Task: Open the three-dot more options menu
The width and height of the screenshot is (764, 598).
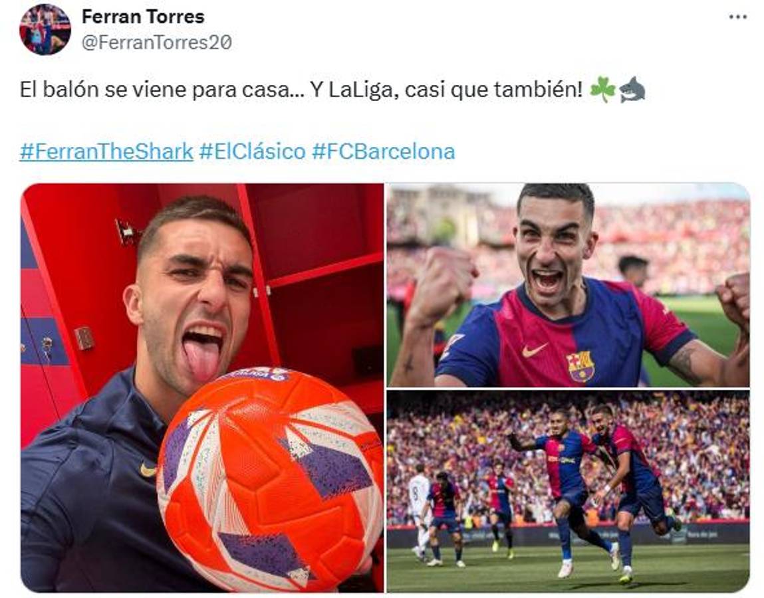Action: [x=737, y=17]
